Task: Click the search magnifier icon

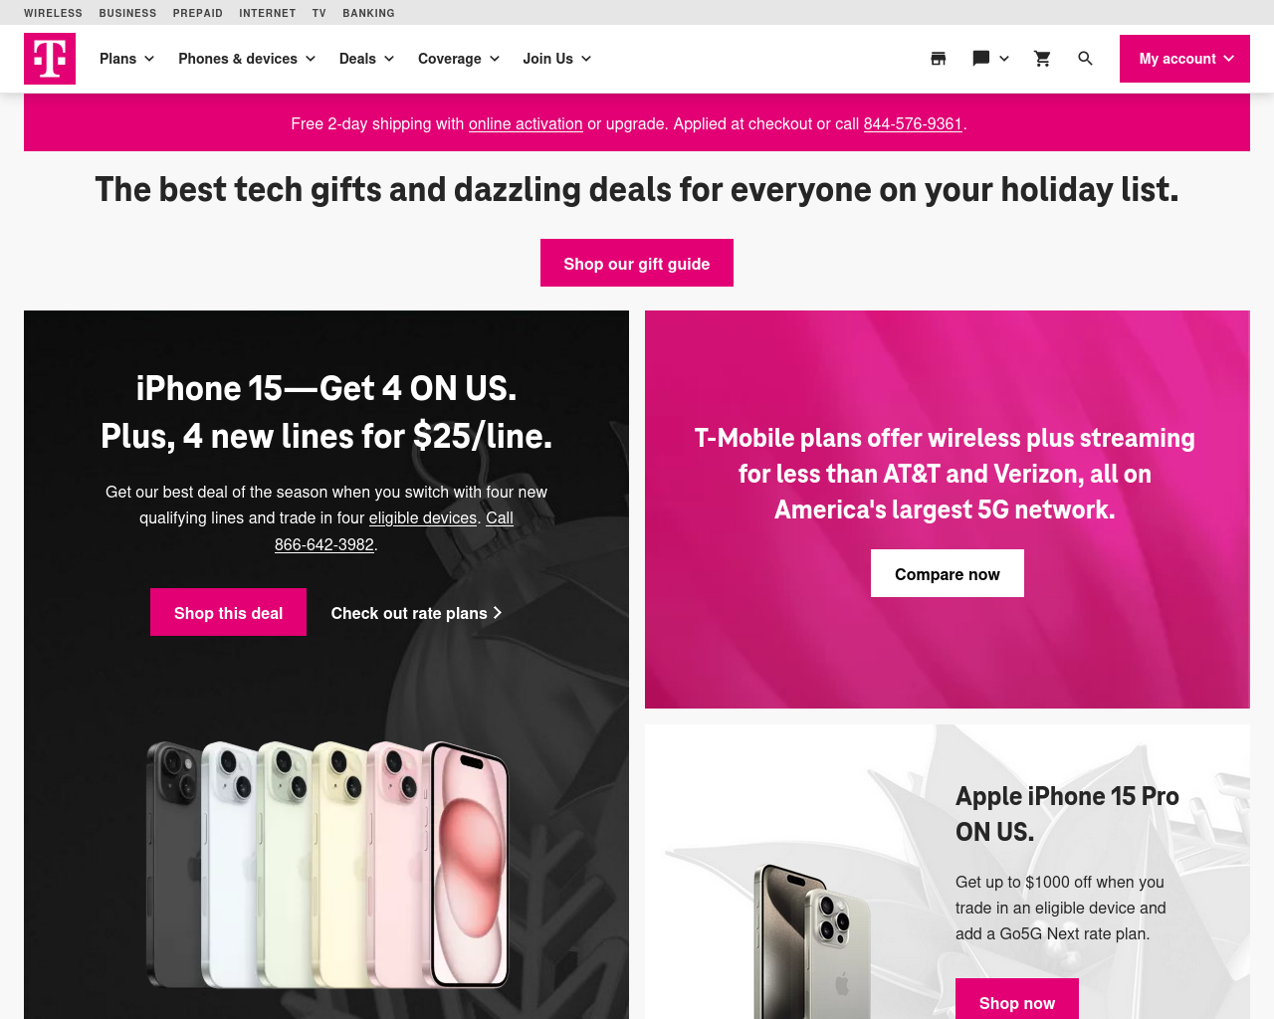Action: (x=1086, y=59)
